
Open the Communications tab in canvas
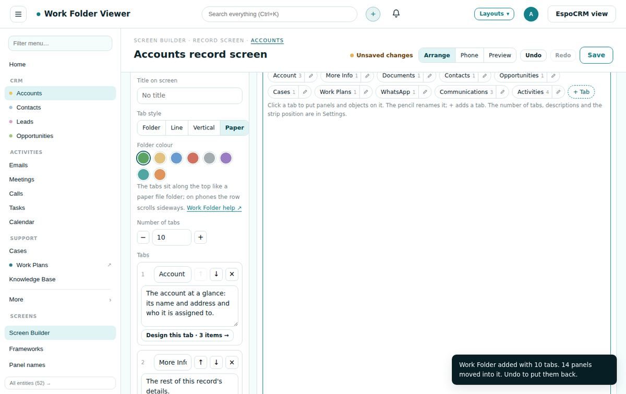tap(466, 92)
